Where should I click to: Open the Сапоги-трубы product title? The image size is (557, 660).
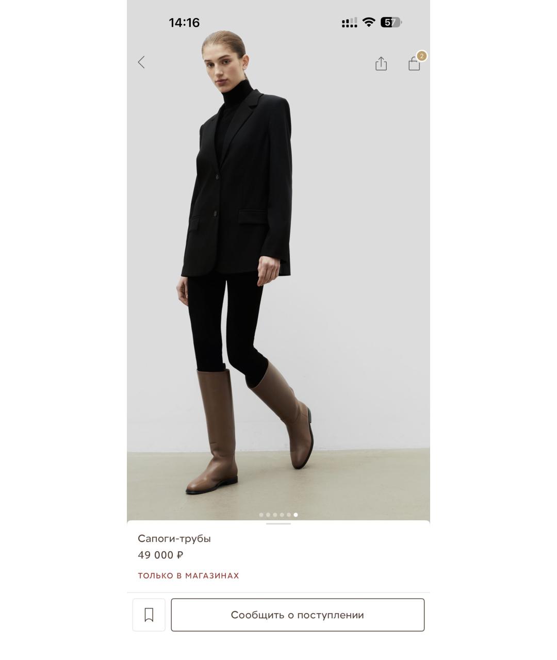pyautogui.click(x=174, y=539)
